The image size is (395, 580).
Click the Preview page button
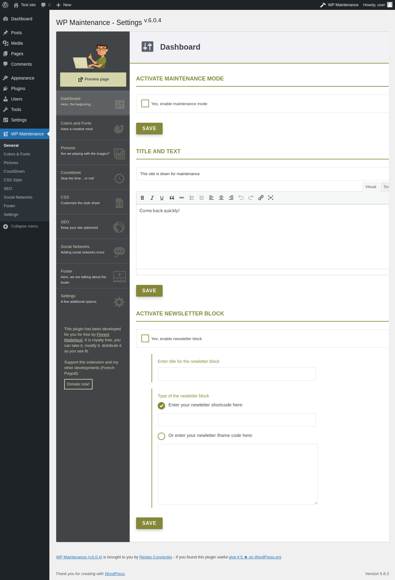tap(93, 80)
